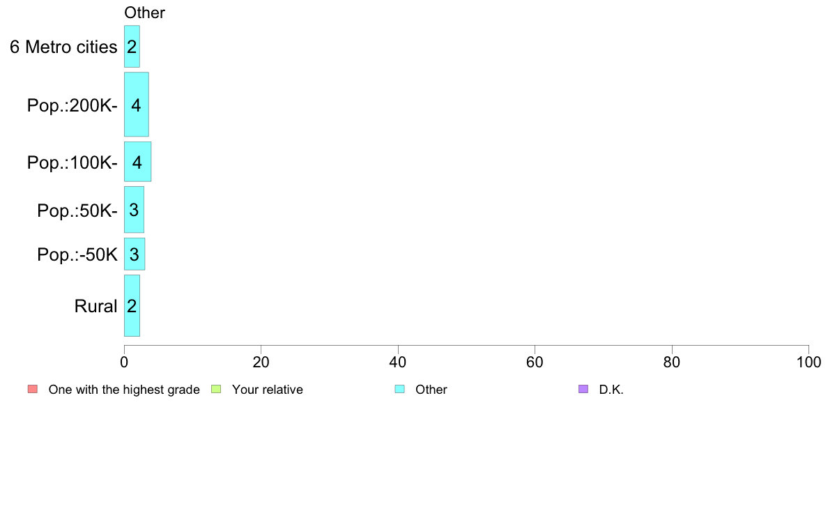828x513 pixels.
Task: Click the 'Your relative' legend text
Action: (268, 390)
